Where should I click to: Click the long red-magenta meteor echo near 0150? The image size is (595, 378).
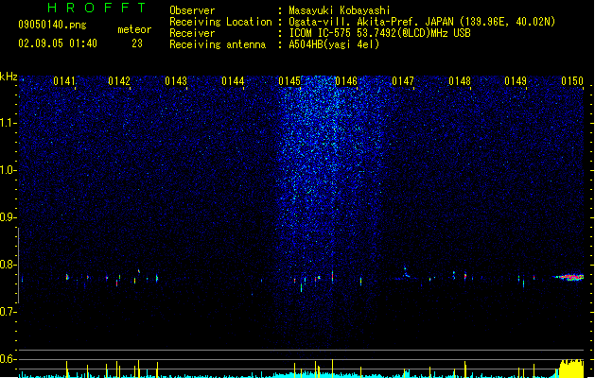pos(569,277)
